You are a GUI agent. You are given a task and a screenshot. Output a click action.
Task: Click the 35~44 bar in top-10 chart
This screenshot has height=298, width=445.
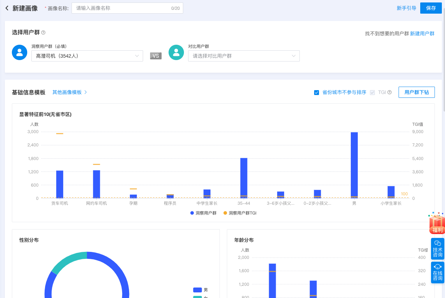pos(244,178)
